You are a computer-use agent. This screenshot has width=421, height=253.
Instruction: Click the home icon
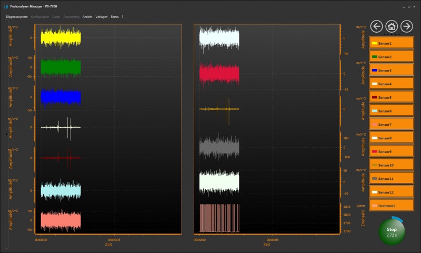[392, 26]
